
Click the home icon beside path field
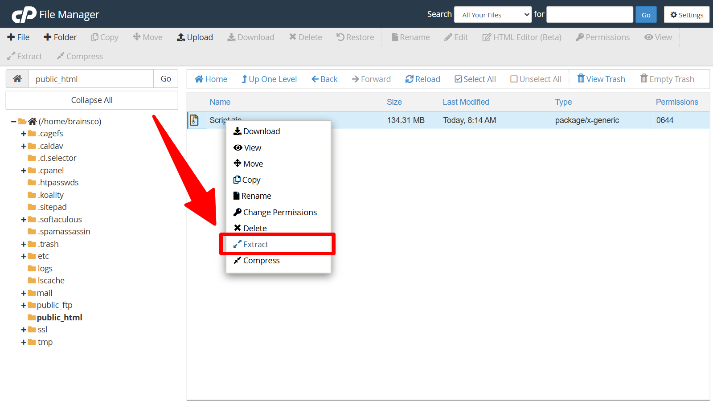17,79
